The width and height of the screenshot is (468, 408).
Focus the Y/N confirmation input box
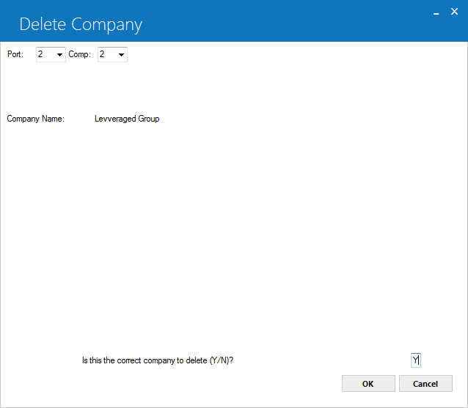(416, 360)
